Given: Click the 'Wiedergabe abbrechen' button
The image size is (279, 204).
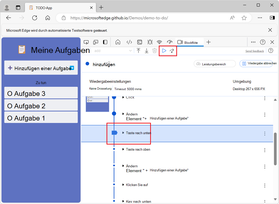Looking at the screenshot, I should [x=256, y=64].
